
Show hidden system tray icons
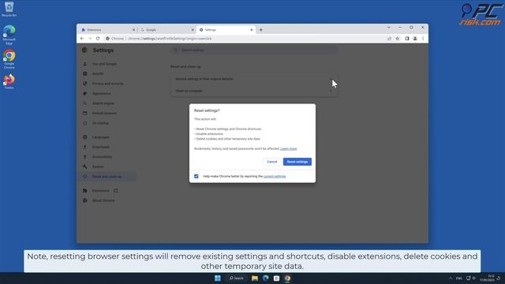coord(451,278)
